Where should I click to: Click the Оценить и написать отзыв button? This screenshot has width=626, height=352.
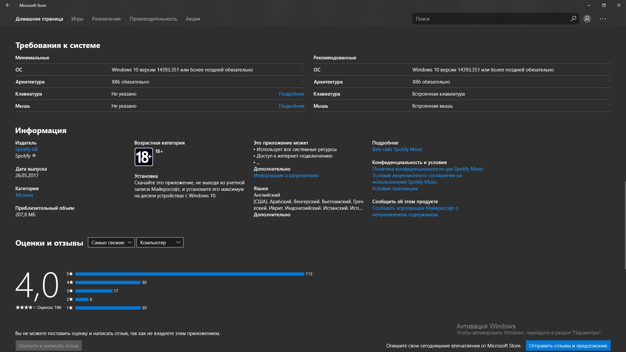(x=49, y=345)
